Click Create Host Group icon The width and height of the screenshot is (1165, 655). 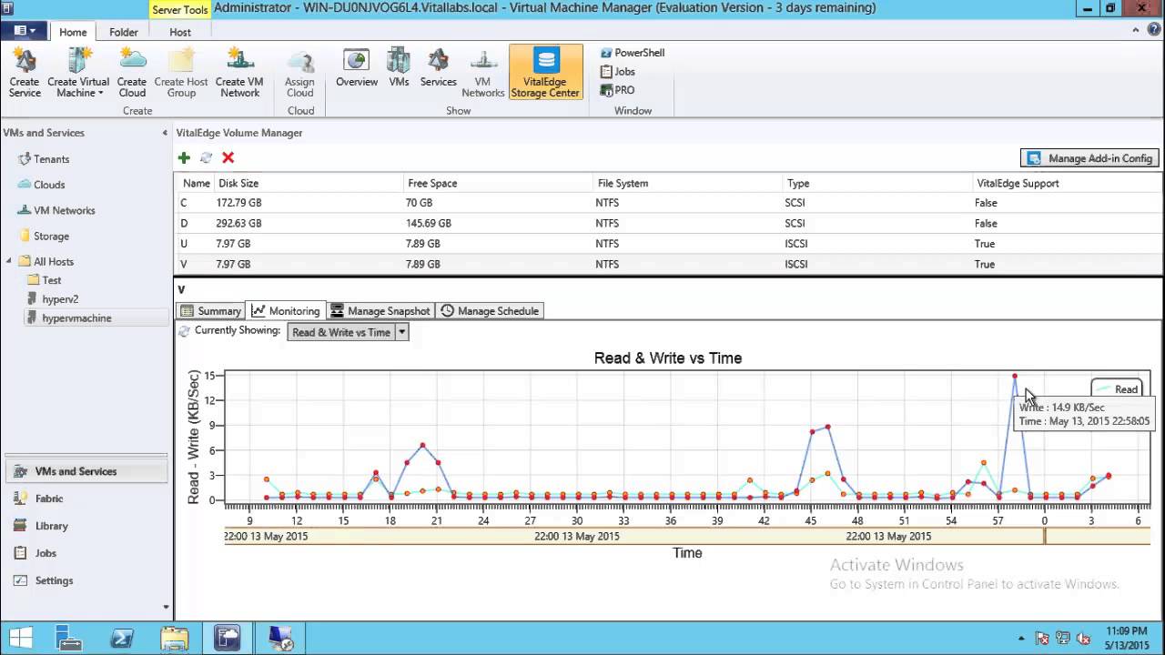[x=181, y=73]
